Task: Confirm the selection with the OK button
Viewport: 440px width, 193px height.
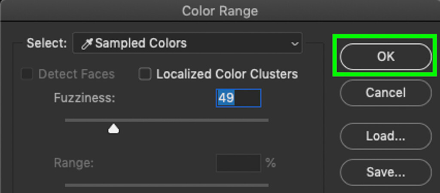Action: [385, 57]
